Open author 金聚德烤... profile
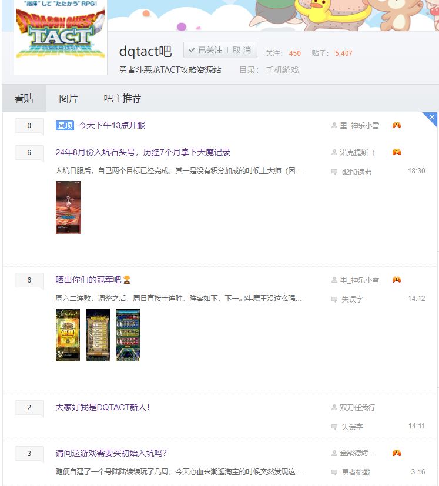Image resolution: width=439 pixels, height=486 pixels. tap(357, 453)
